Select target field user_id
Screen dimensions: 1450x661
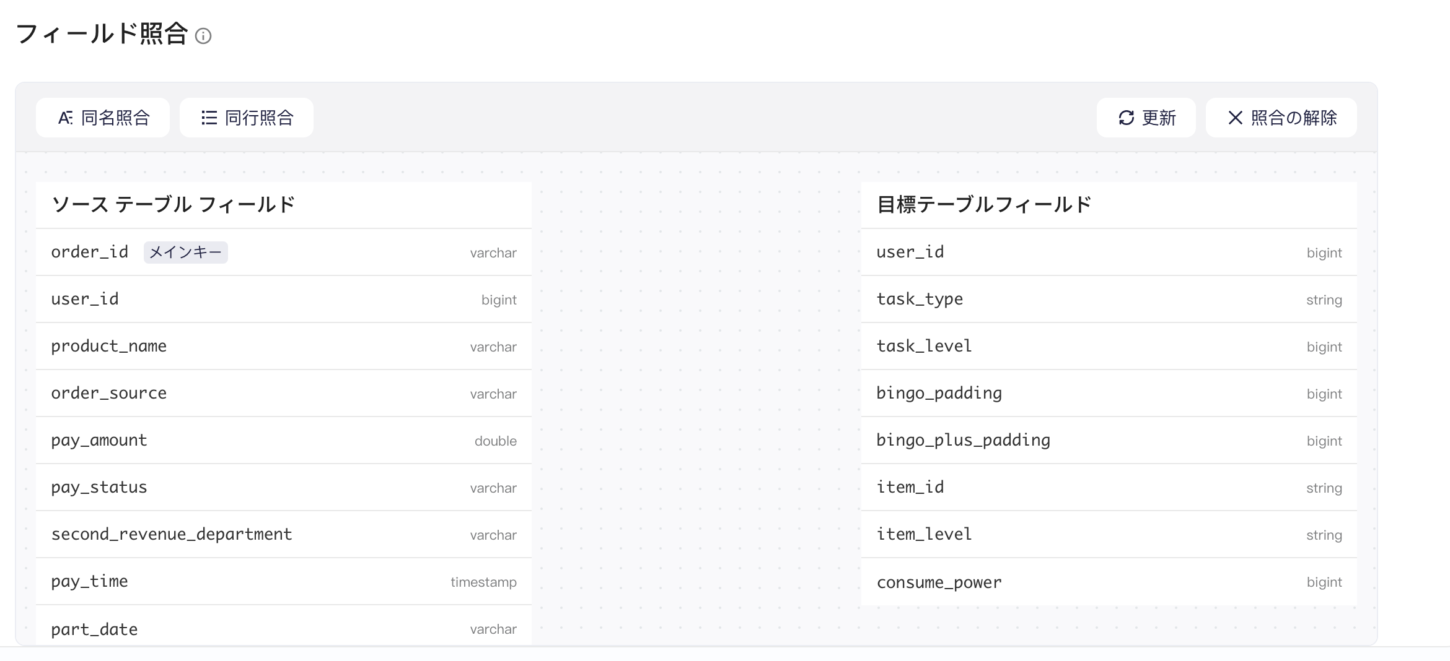1109,253
